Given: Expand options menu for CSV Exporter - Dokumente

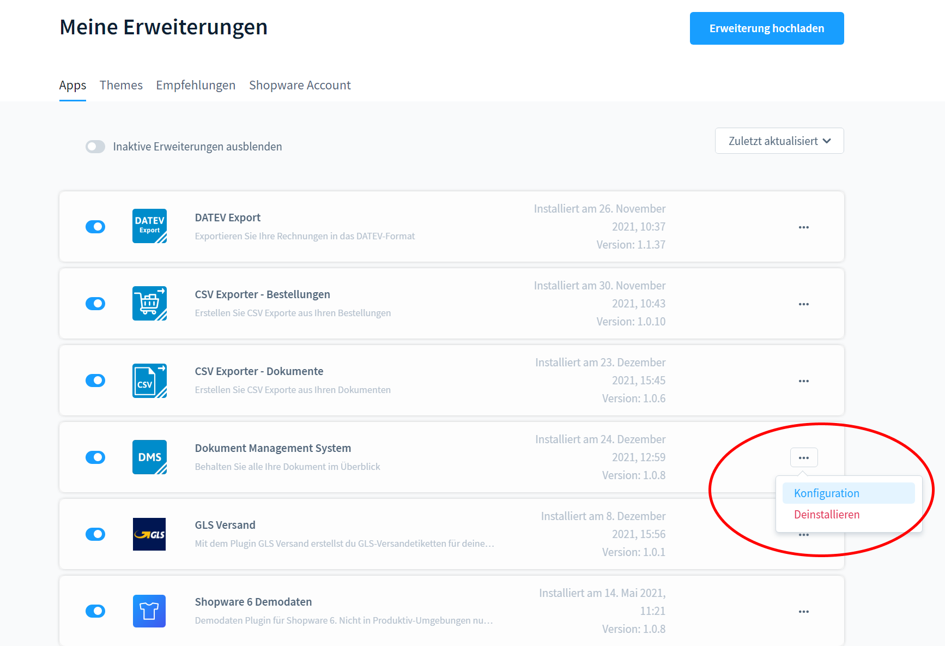Looking at the screenshot, I should click(803, 381).
